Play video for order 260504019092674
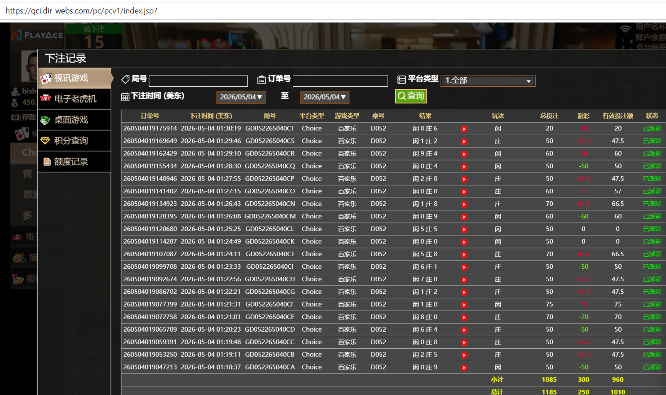666x395 pixels. tap(464, 280)
